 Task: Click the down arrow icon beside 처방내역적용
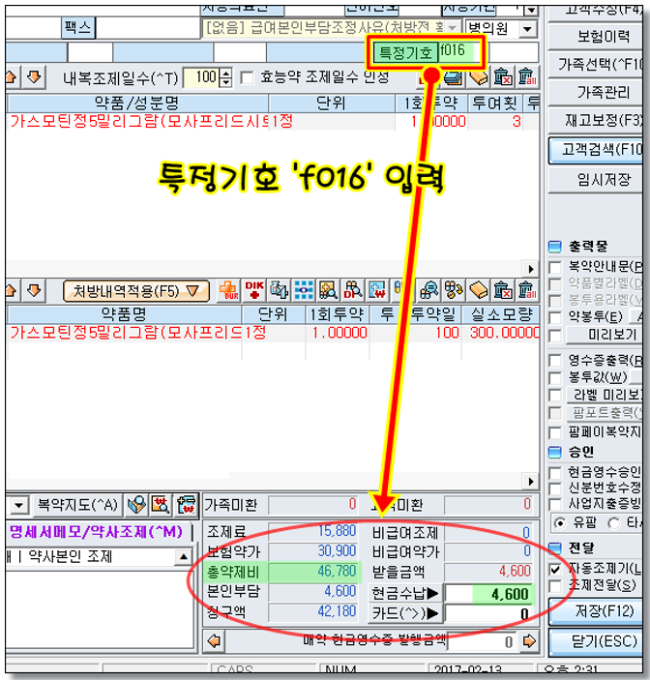click(34, 289)
